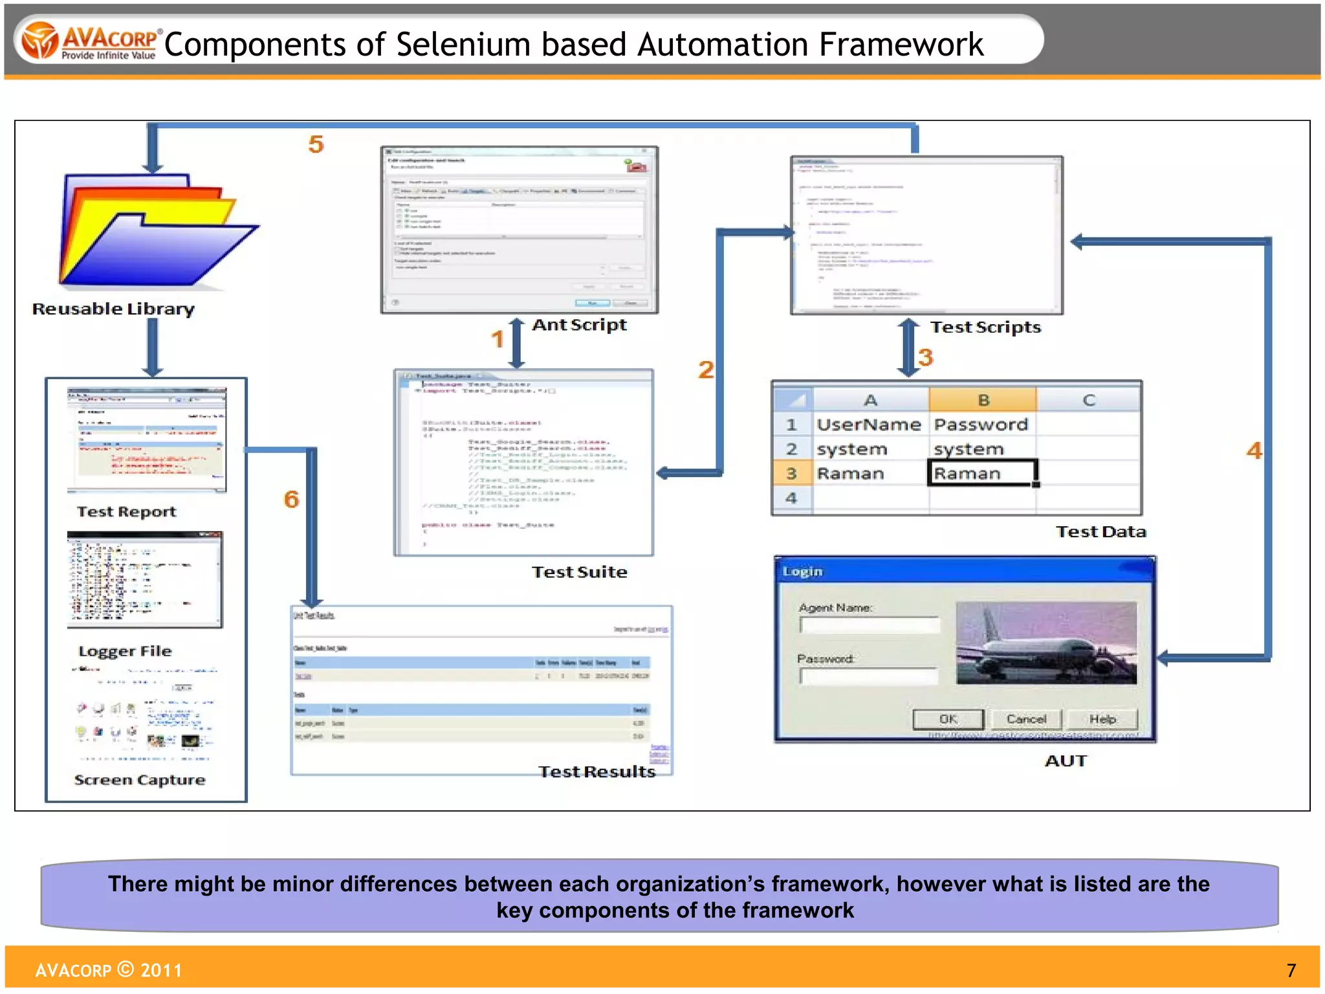
Task: Select spreadsheet row 2 header
Action: (793, 449)
